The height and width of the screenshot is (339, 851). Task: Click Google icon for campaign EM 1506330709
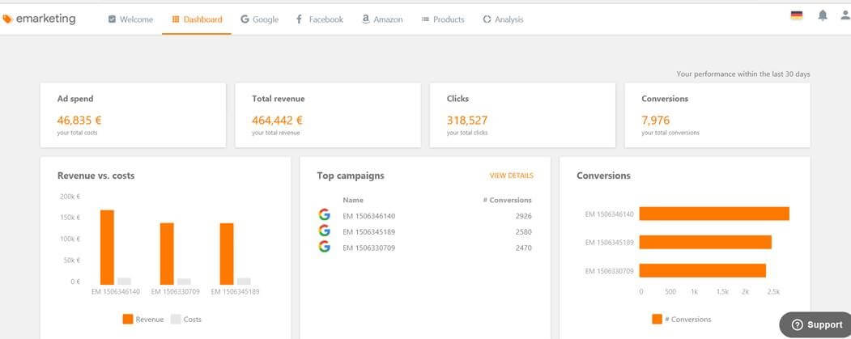click(x=325, y=247)
